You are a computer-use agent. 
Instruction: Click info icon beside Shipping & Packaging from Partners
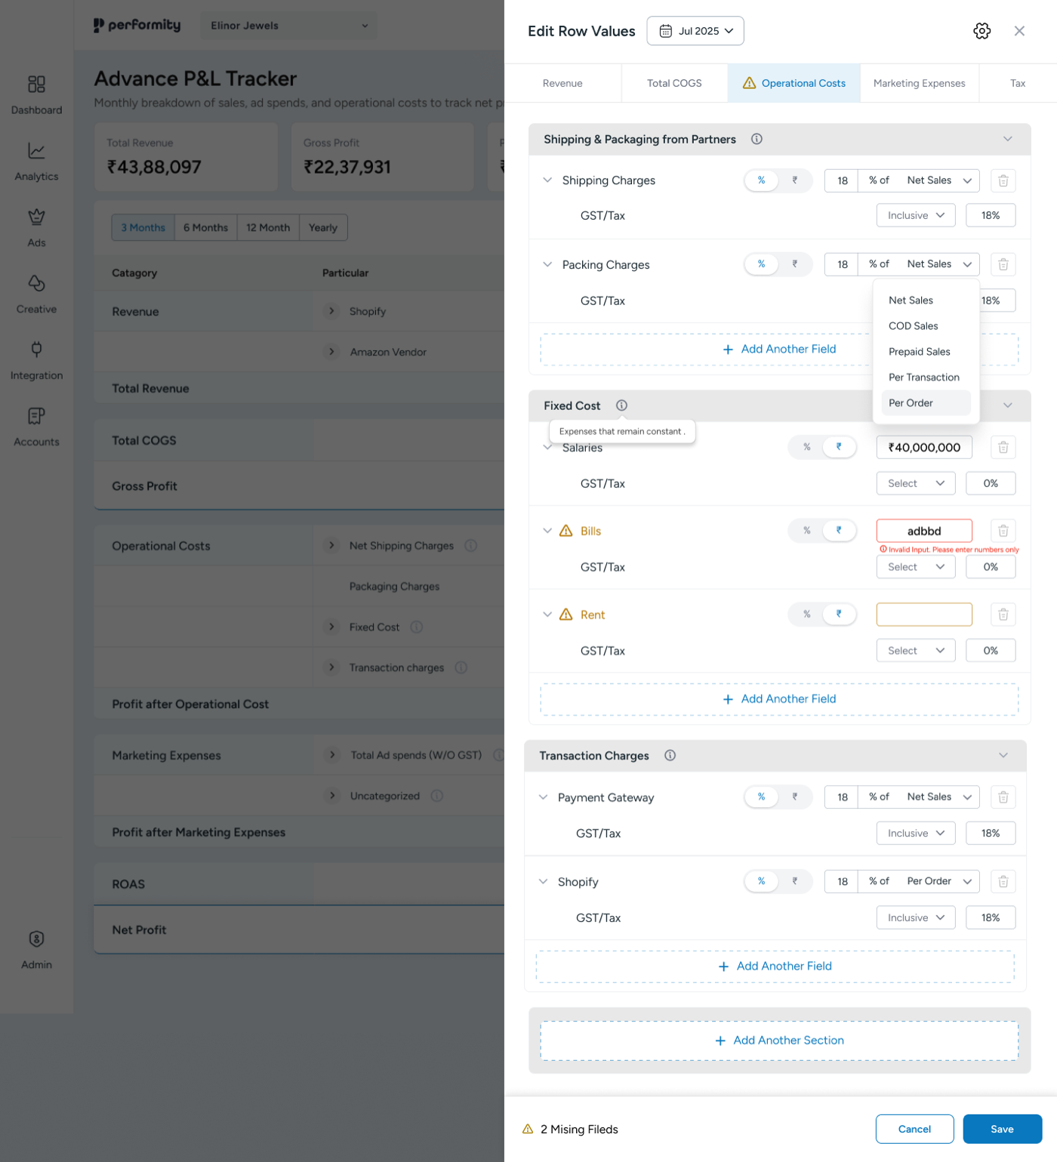click(757, 139)
